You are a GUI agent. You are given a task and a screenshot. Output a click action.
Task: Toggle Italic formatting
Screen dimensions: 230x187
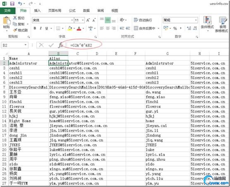tap(41, 28)
